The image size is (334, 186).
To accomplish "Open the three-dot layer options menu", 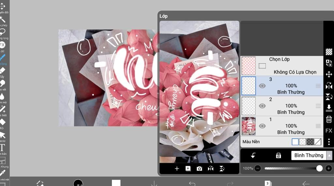I will tap(329, 142).
